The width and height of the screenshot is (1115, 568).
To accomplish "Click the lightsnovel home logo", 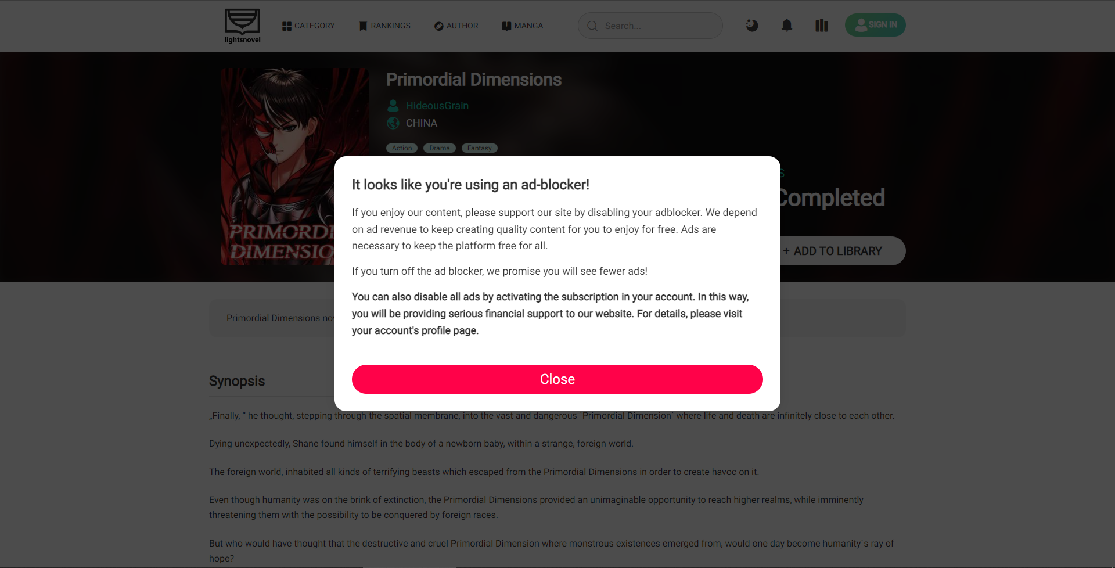I will (242, 26).
